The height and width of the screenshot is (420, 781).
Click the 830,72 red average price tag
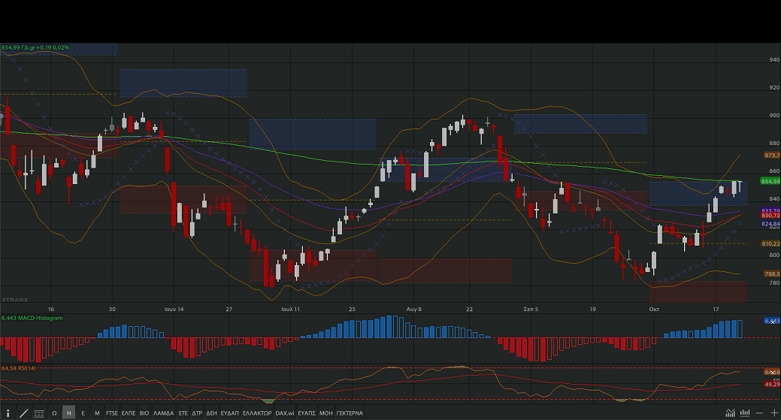pyautogui.click(x=770, y=216)
